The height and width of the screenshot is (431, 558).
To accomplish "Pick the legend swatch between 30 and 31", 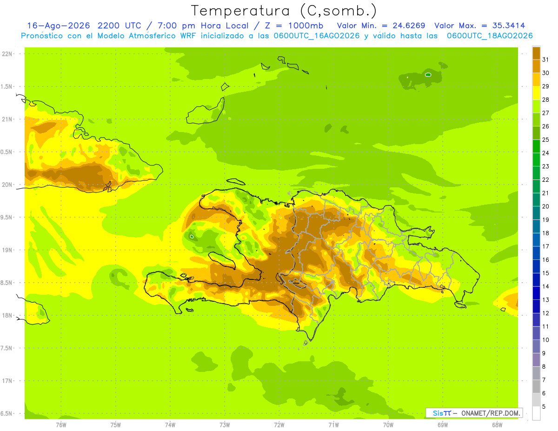I will tap(536, 66).
